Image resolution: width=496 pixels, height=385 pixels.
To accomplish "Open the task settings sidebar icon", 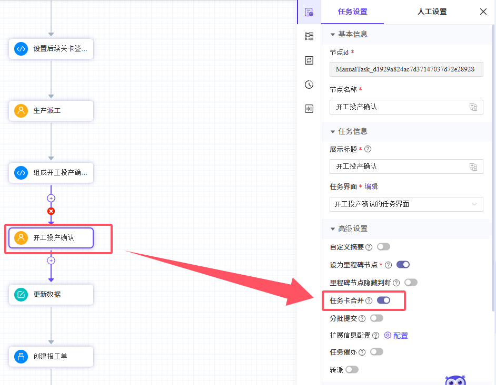I will point(309,12).
